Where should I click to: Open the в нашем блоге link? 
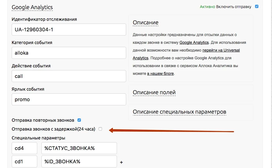pos(161,73)
